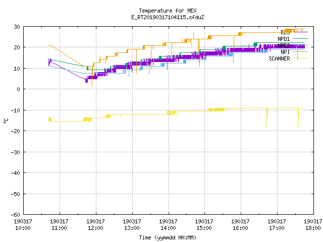323x242 pixels.
Task: Click the 13:00 x-axis time label
Action: (132, 228)
